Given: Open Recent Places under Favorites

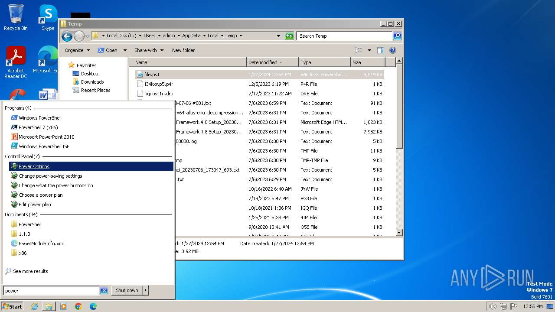Looking at the screenshot, I should 95,90.
